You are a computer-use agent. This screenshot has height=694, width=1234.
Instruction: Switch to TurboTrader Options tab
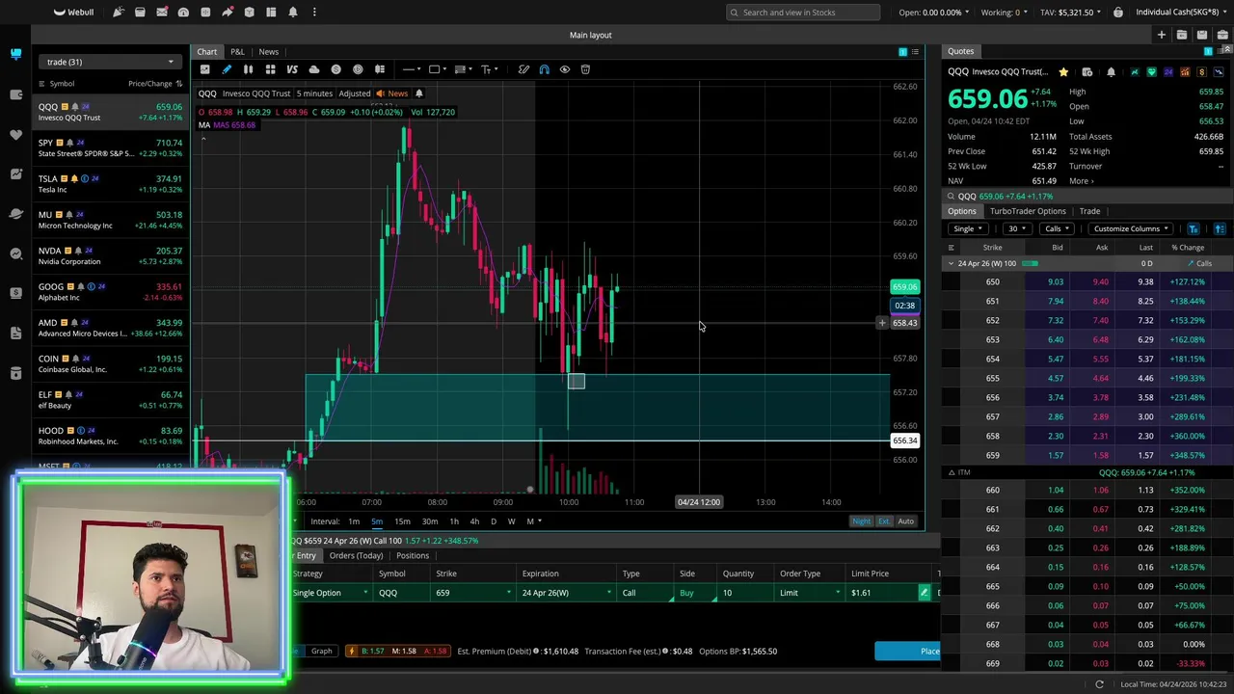tap(1028, 211)
